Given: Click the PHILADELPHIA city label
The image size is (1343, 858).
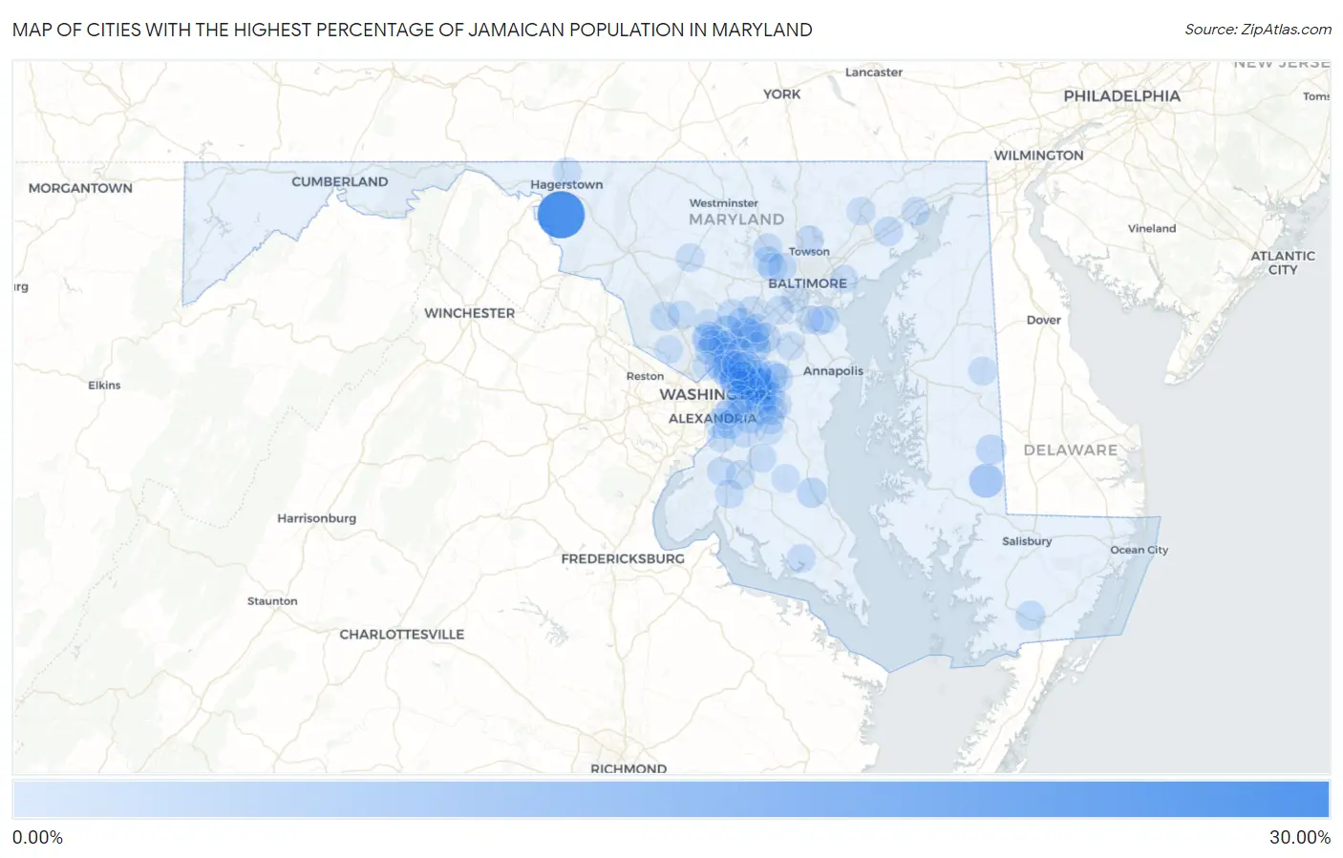Looking at the screenshot, I should (x=1121, y=96).
